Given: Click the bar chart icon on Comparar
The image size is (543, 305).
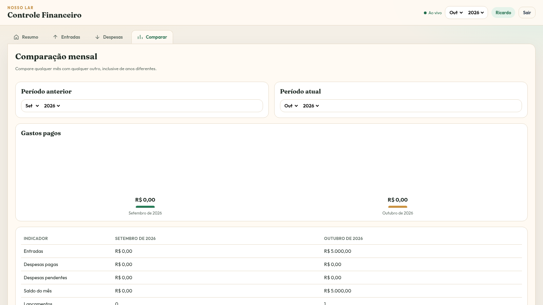Looking at the screenshot, I should (x=140, y=37).
